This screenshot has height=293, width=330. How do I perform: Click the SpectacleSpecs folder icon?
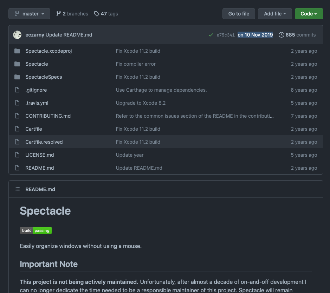coord(17,77)
